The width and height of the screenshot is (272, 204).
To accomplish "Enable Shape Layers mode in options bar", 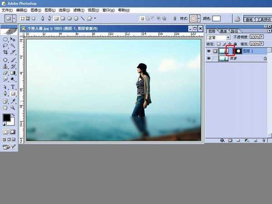I will [x=23, y=19].
